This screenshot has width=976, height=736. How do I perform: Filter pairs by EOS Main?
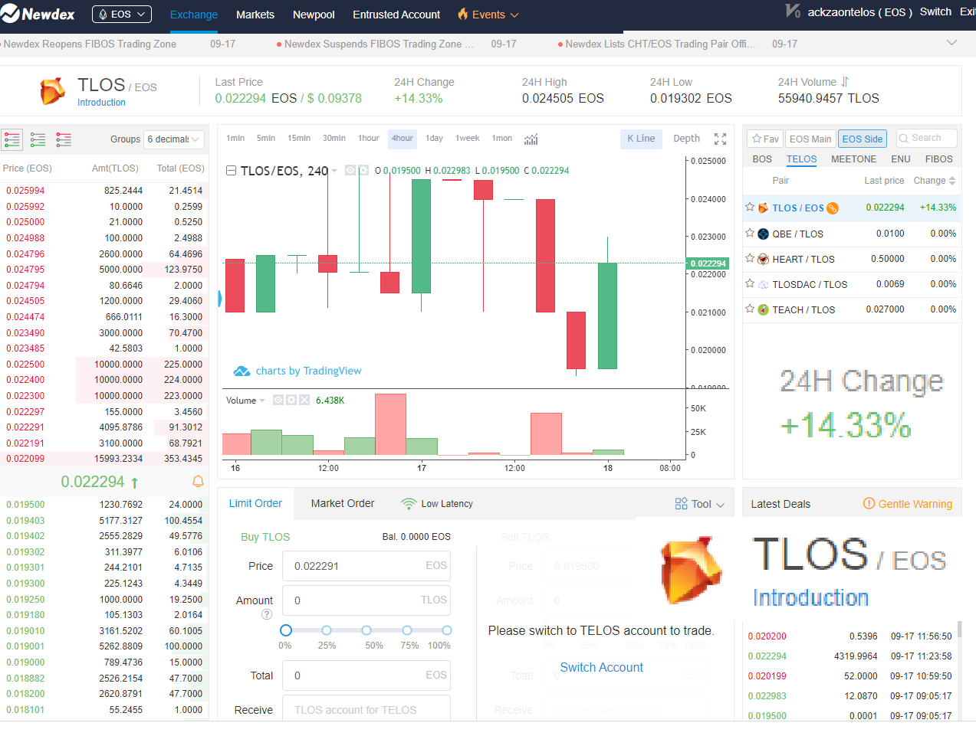810,139
